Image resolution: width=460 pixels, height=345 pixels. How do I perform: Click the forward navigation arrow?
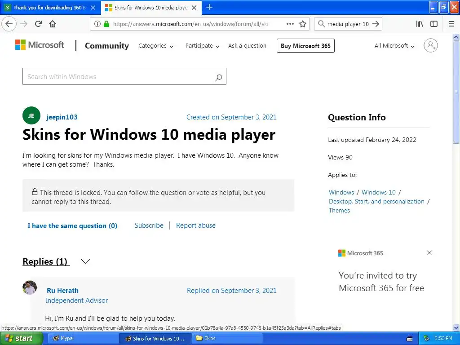click(x=24, y=24)
